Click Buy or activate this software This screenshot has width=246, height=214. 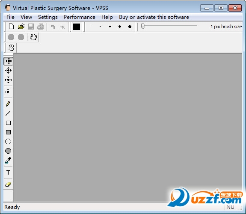click(154, 17)
